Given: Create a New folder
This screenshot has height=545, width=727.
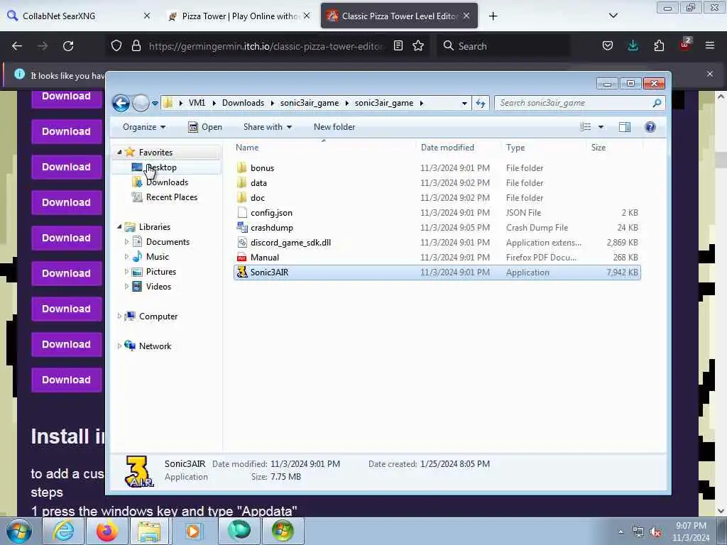Looking at the screenshot, I should point(334,127).
